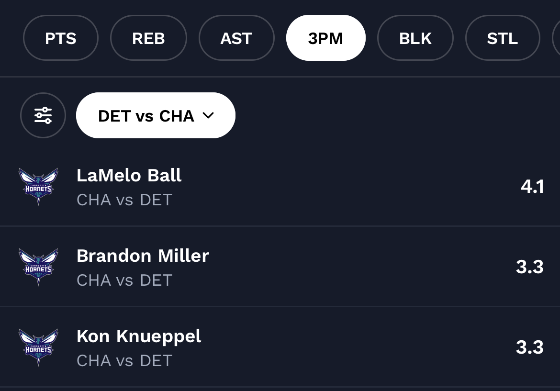Switch to the REB stat tab
The width and height of the screenshot is (560, 391).
(148, 38)
